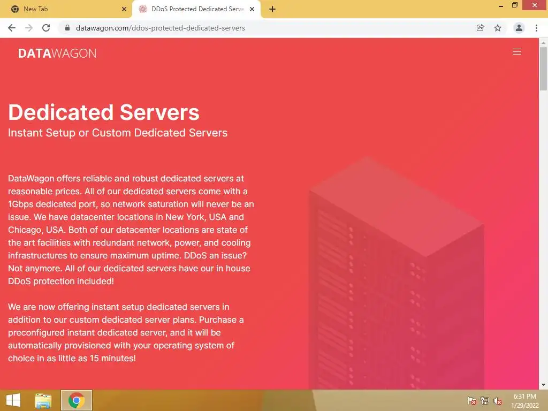Click the scrollbar up arrow
Image resolution: width=548 pixels, height=411 pixels.
(543, 42)
